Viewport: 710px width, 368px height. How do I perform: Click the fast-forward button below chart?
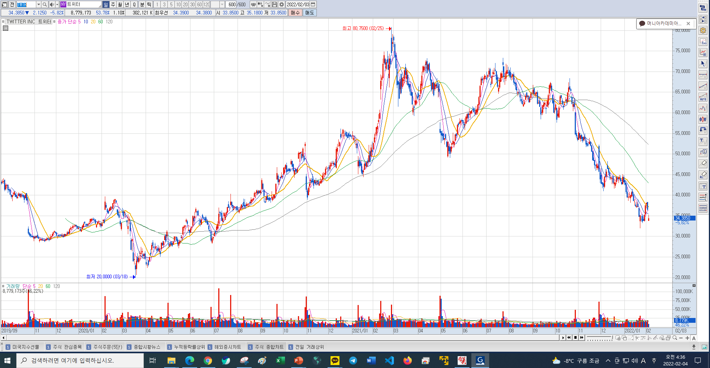click(x=582, y=338)
